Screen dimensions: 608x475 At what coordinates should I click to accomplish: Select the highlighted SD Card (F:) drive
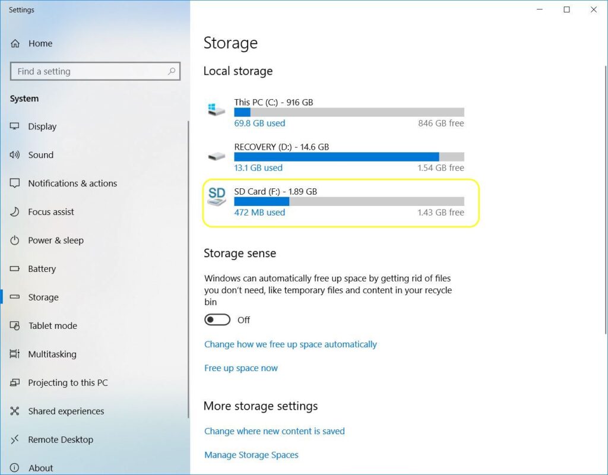332,201
